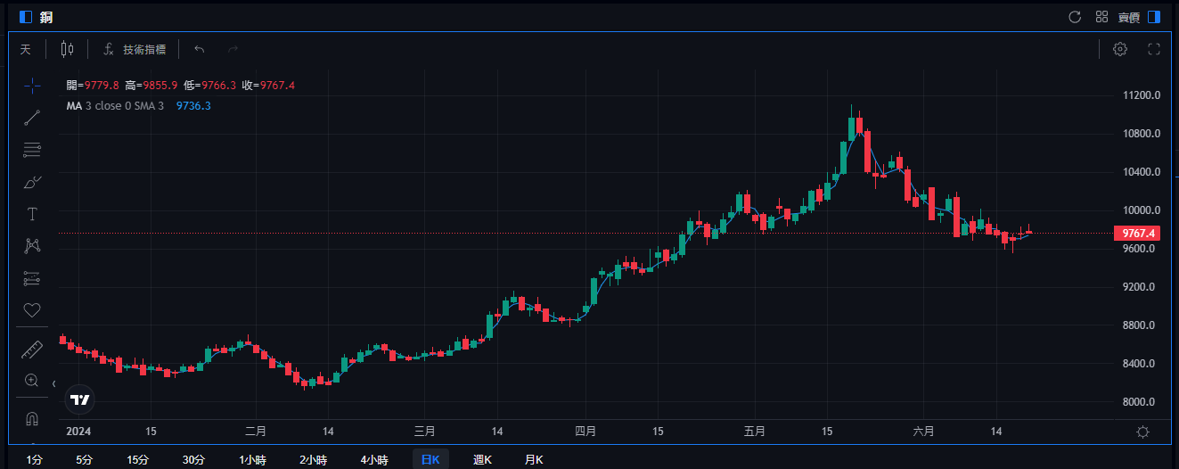Switch to the 週K timeframe tab
Screen dimensions: 1179x469
pyautogui.click(x=482, y=459)
